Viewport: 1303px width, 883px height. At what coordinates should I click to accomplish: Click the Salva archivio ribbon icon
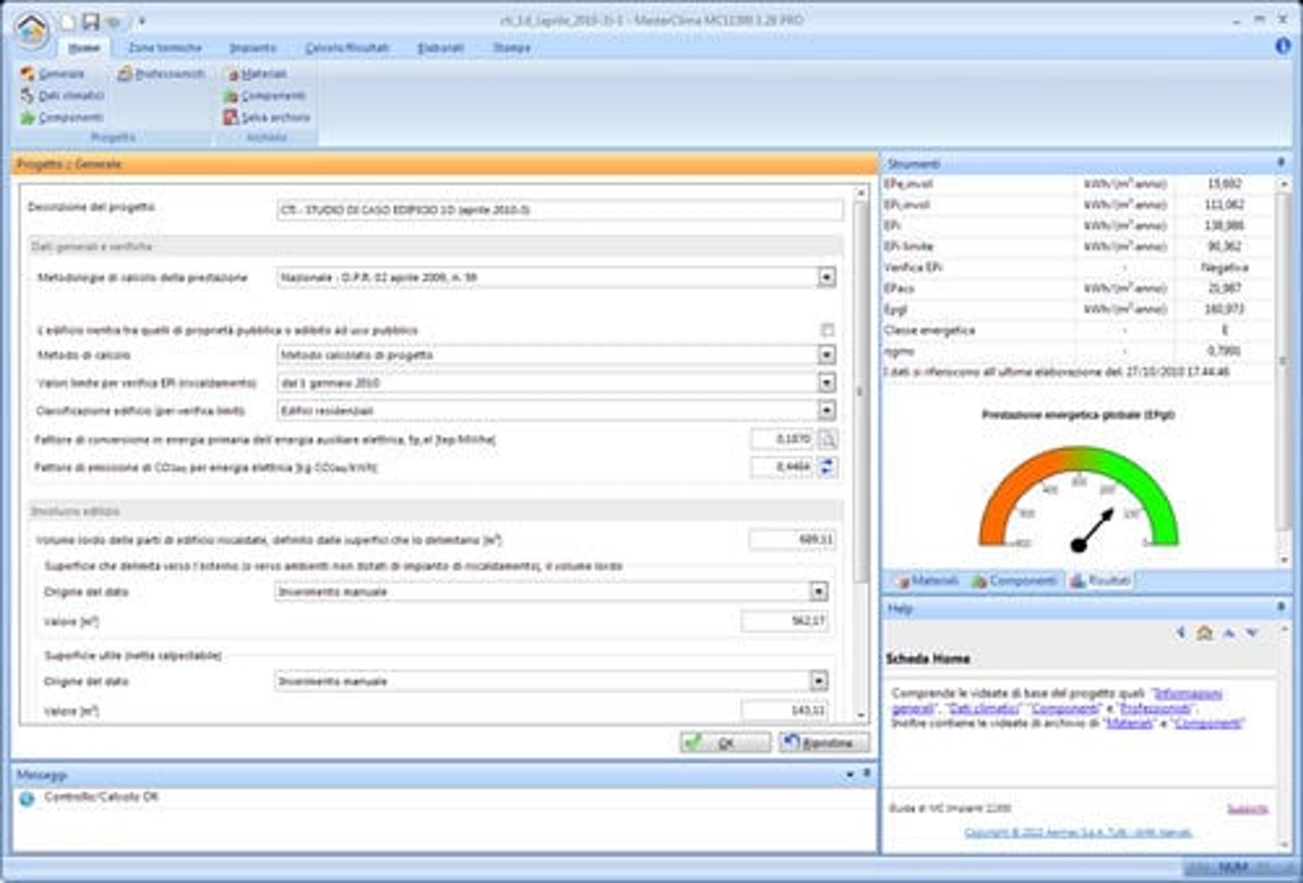[231, 117]
